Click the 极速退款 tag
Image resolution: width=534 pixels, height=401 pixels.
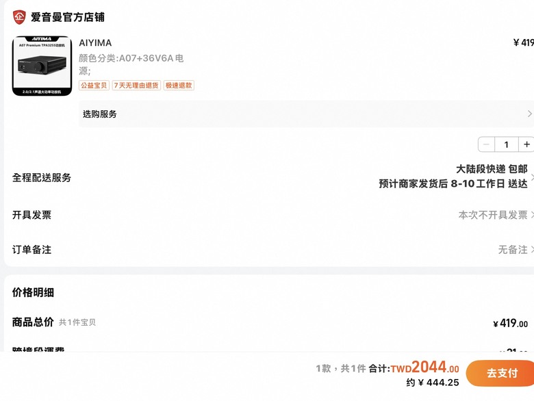(179, 85)
